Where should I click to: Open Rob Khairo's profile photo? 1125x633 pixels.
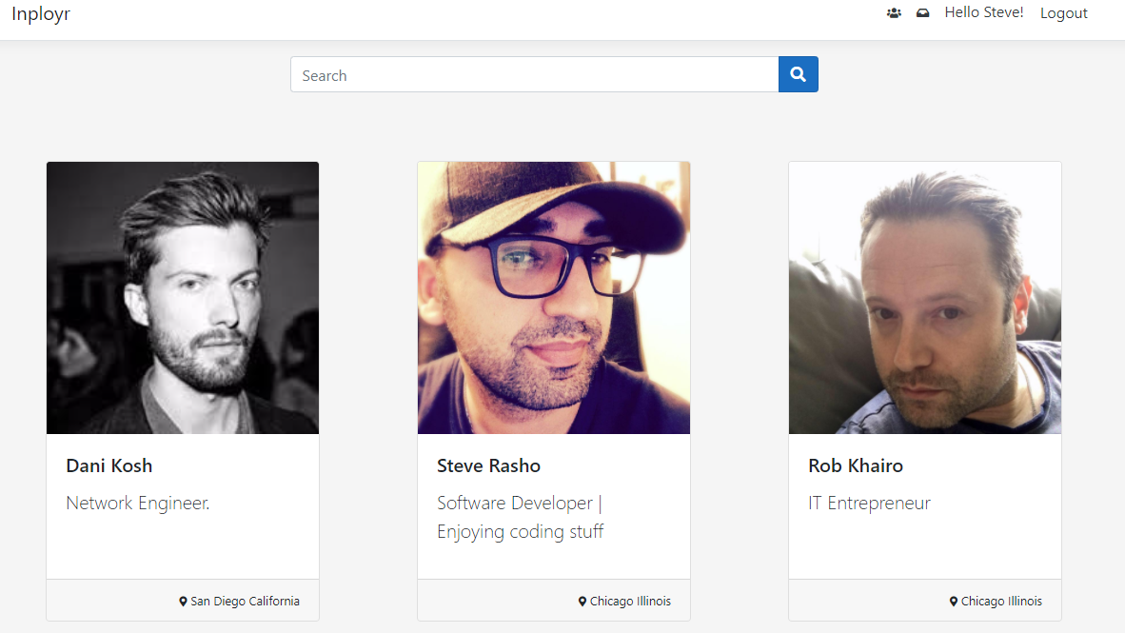925,298
